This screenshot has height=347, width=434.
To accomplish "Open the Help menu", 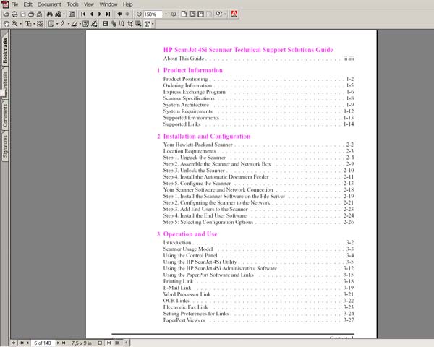I will click(x=127, y=4).
